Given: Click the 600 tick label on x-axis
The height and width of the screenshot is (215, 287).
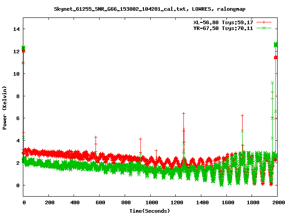Looking at the screenshot, I should click(x=100, y=202).
